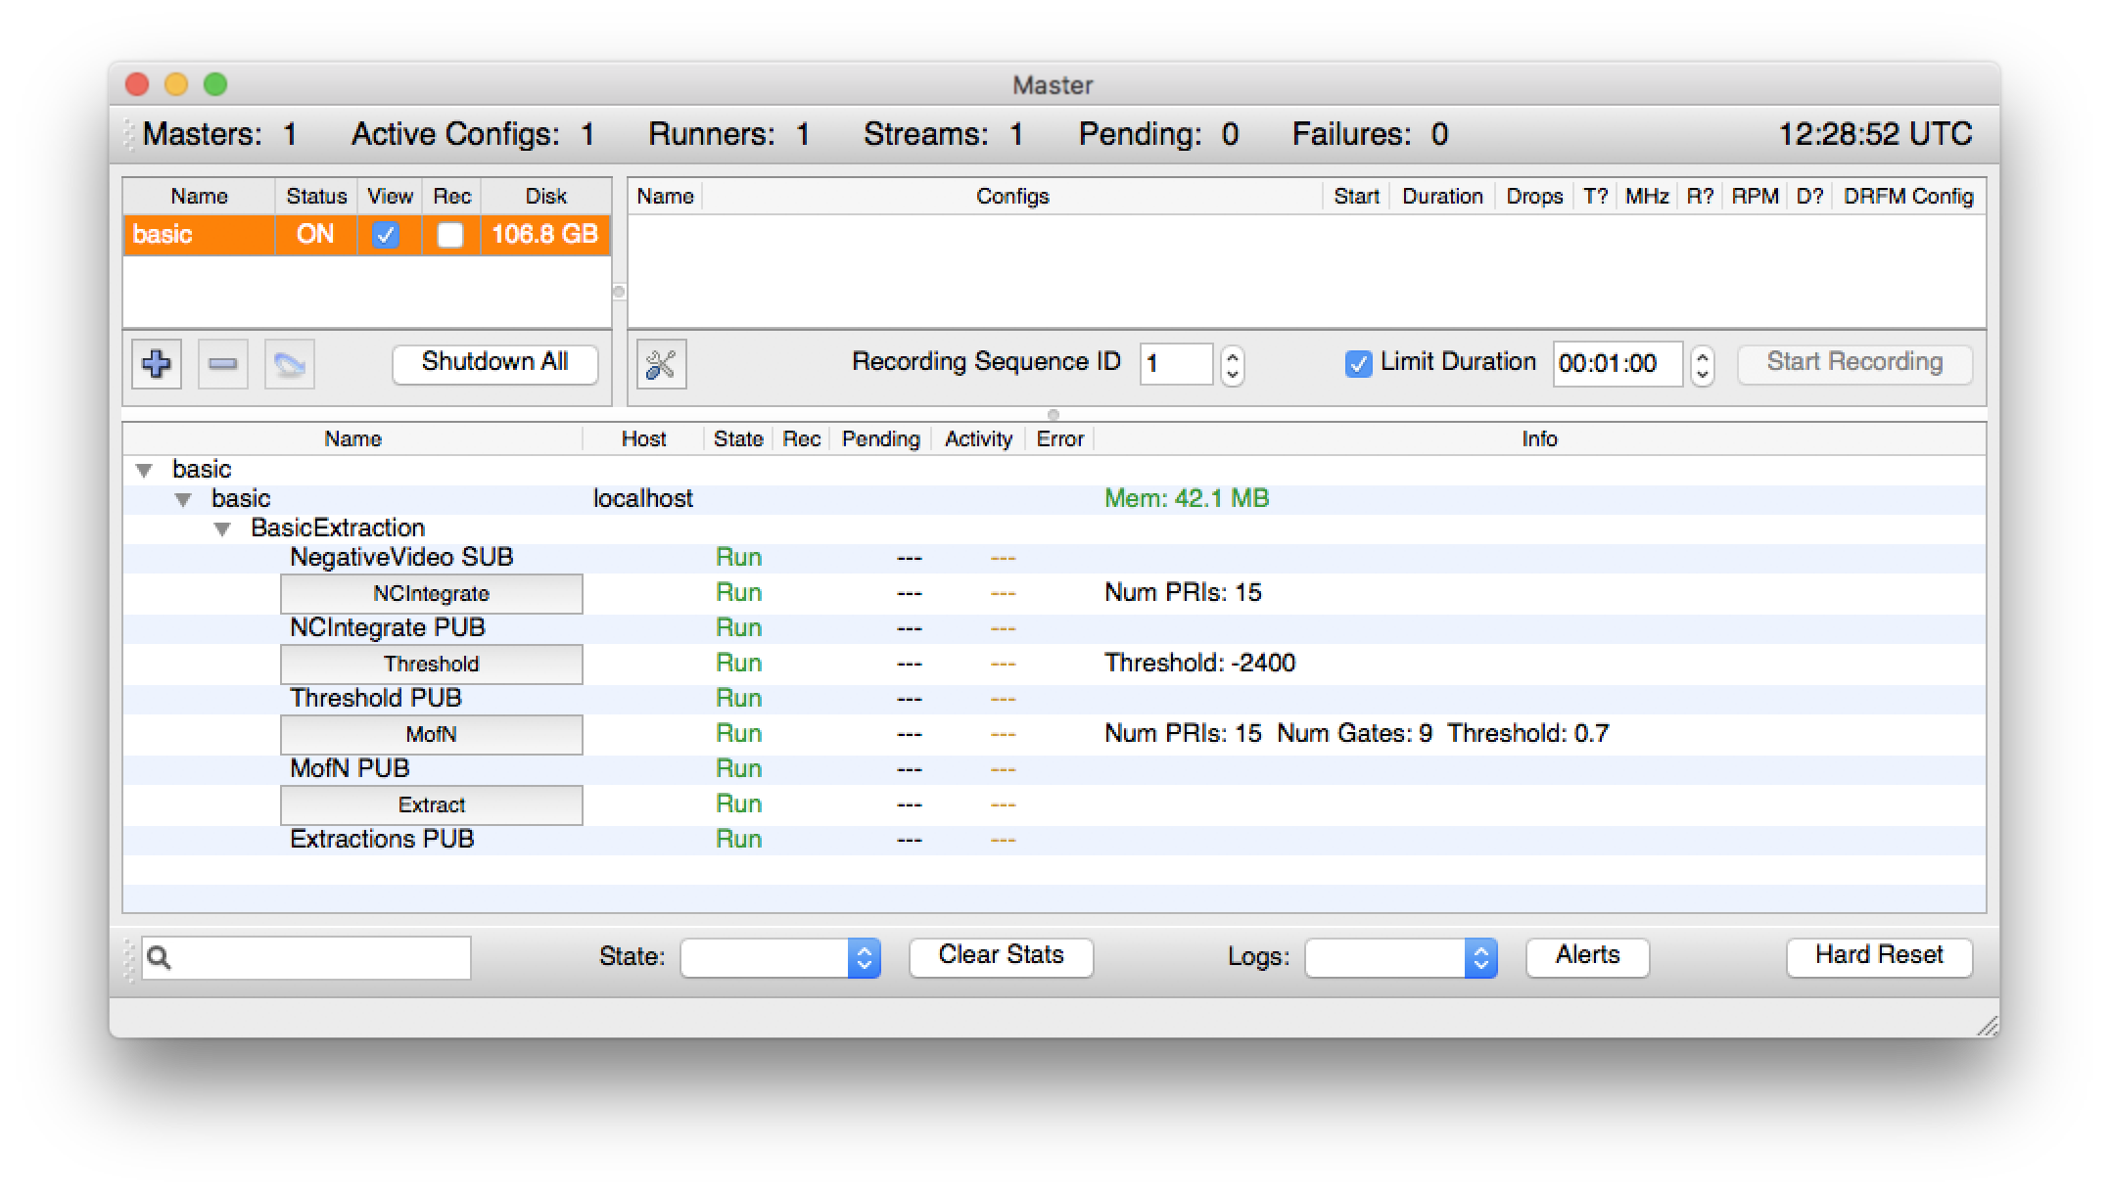Click the Clear Stats button

(1001, 955)
